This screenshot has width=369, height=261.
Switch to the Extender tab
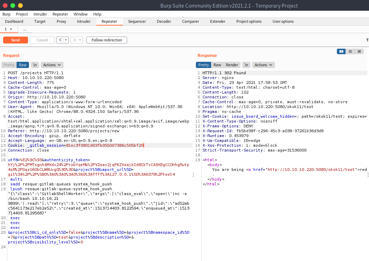pos(218,21)
